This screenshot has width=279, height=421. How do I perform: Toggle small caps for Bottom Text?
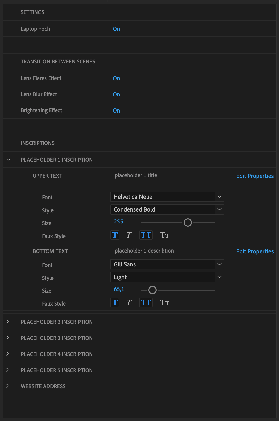165,303
